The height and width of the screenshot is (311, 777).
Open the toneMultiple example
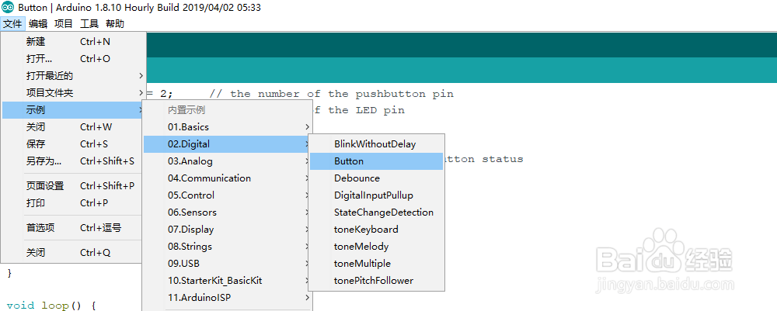pos(376,264)
